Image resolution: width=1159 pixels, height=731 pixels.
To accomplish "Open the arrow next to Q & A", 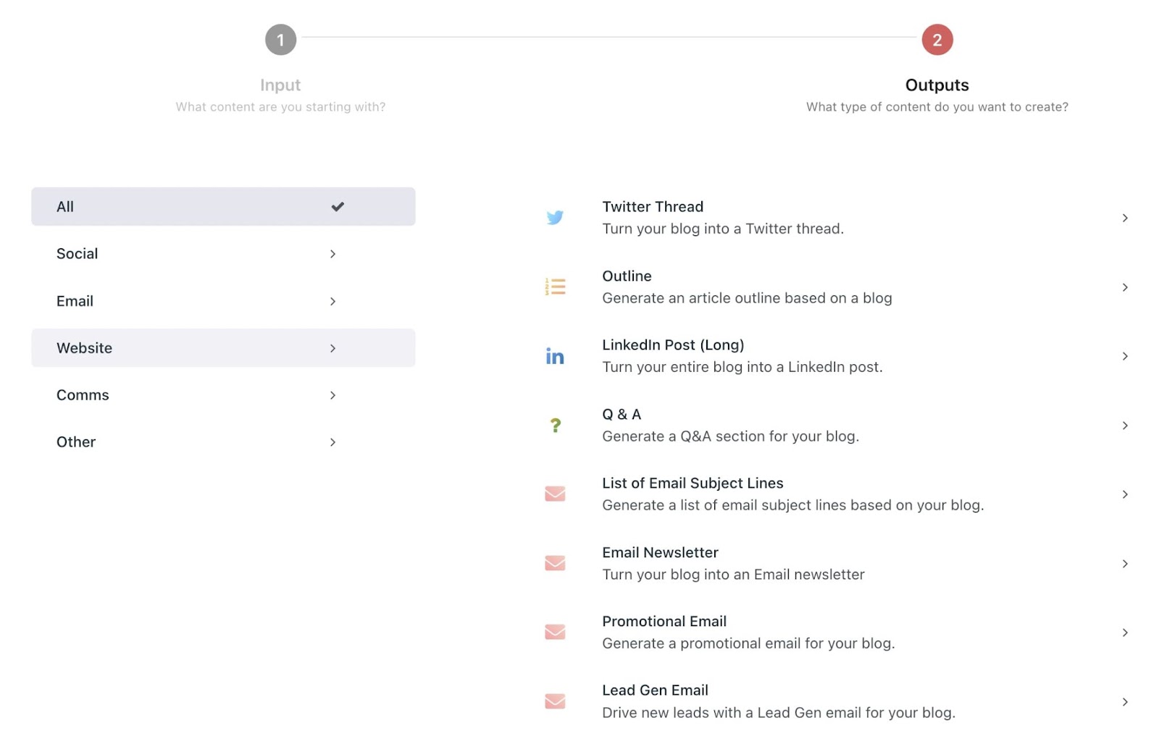I will (x=1124, y=426).
